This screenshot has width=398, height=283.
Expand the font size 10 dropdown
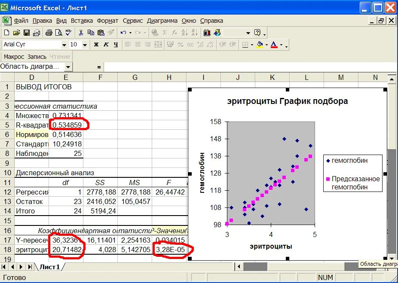(85, 45)
